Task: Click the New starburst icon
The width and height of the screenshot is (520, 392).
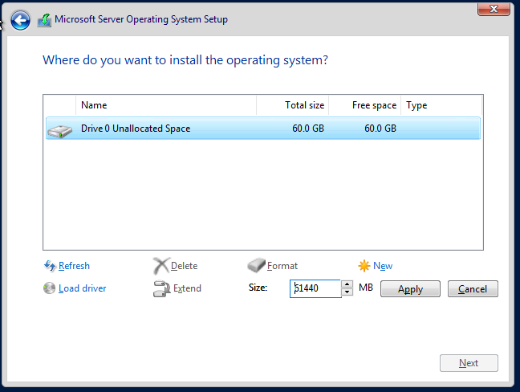Action: click(x=364, y=266)
